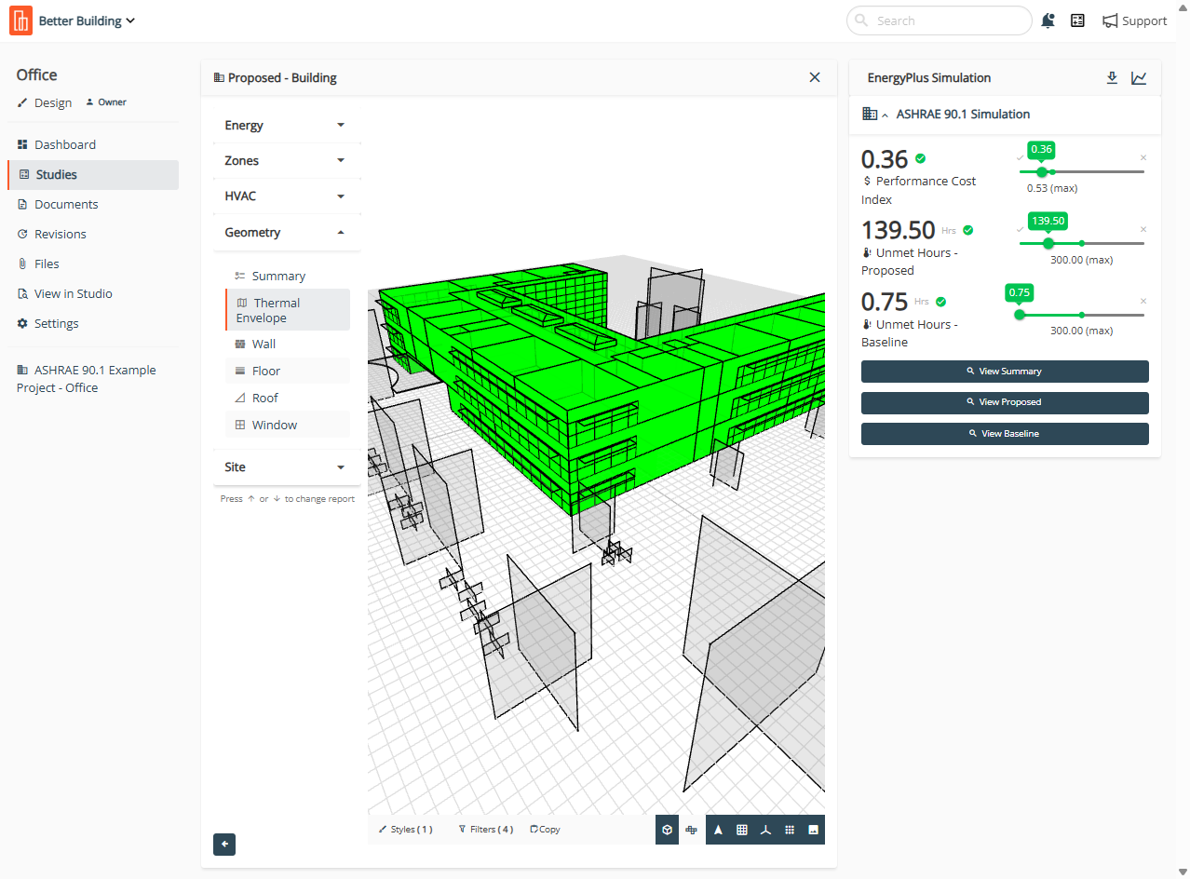
Task: Open Dashboard in the left sidebar
Action: pyautogui.click(x=65, y=144)
